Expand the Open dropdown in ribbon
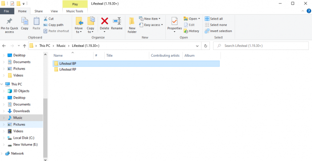Screen dimensions: 312x161 click(199, 19)
